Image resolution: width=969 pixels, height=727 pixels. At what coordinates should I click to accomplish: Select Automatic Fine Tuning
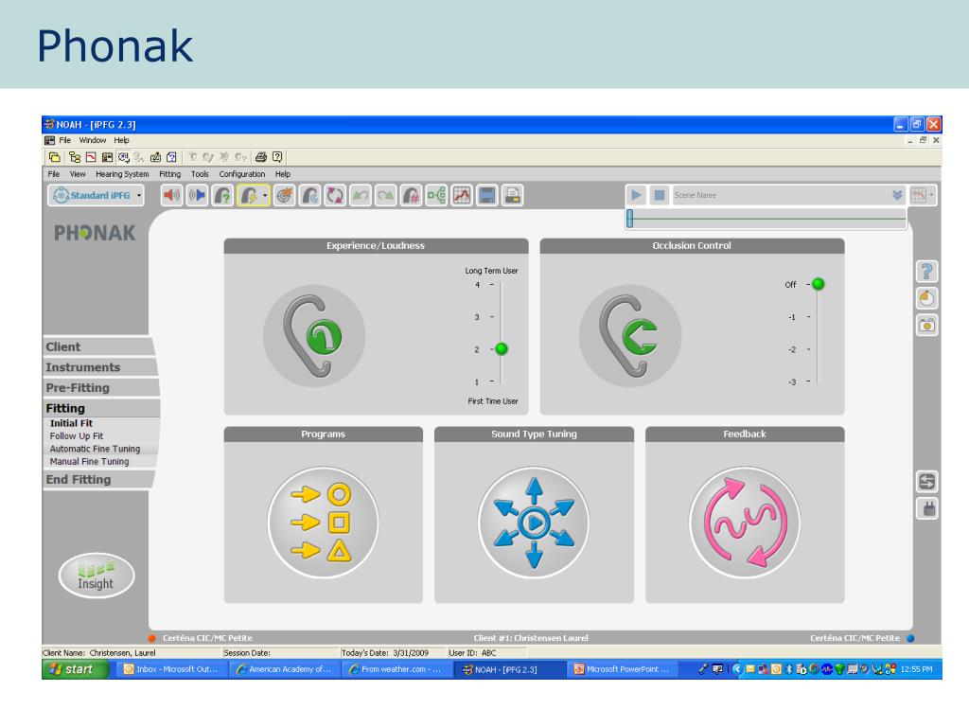pos(96,449)
